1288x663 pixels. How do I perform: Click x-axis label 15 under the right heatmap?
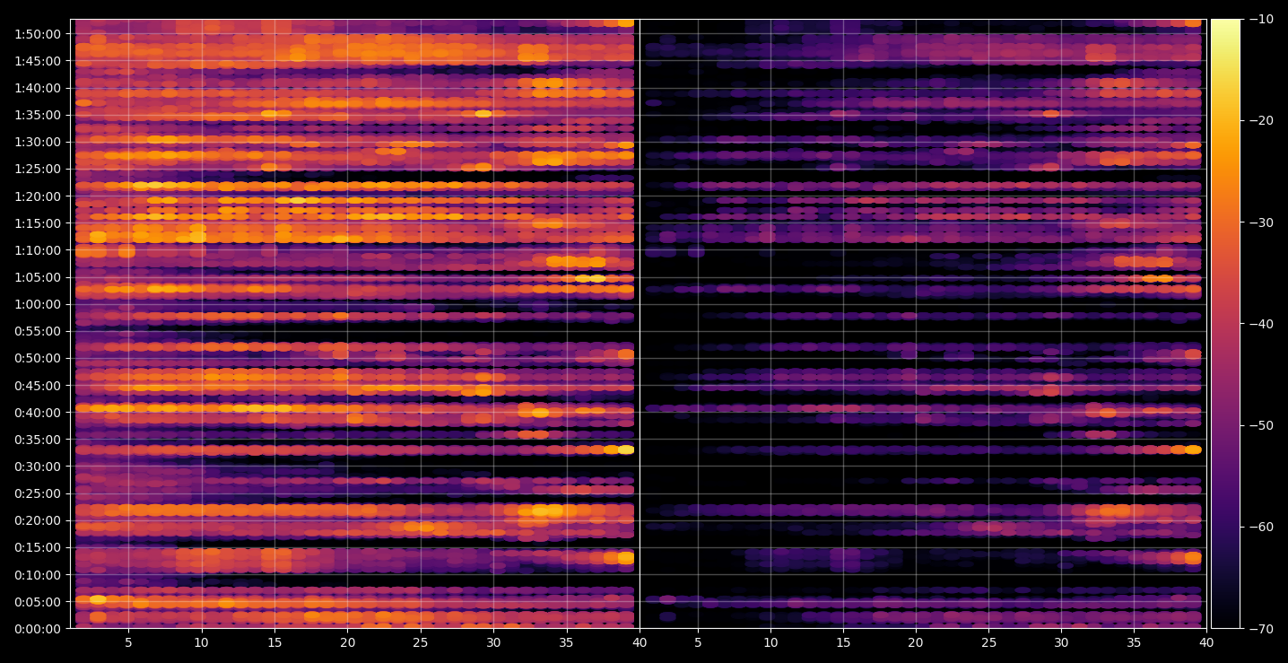pyautogui.click(x=843, y=642)
